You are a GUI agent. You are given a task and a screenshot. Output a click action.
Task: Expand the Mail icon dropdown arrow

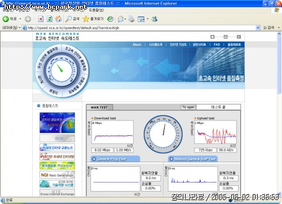[x=125, y=19]
